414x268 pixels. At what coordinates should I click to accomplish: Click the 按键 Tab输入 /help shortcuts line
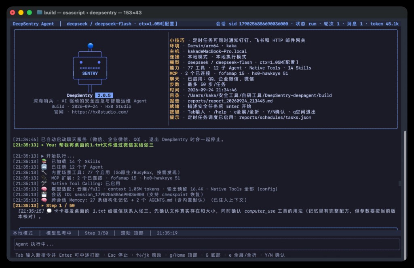point(243,112)
